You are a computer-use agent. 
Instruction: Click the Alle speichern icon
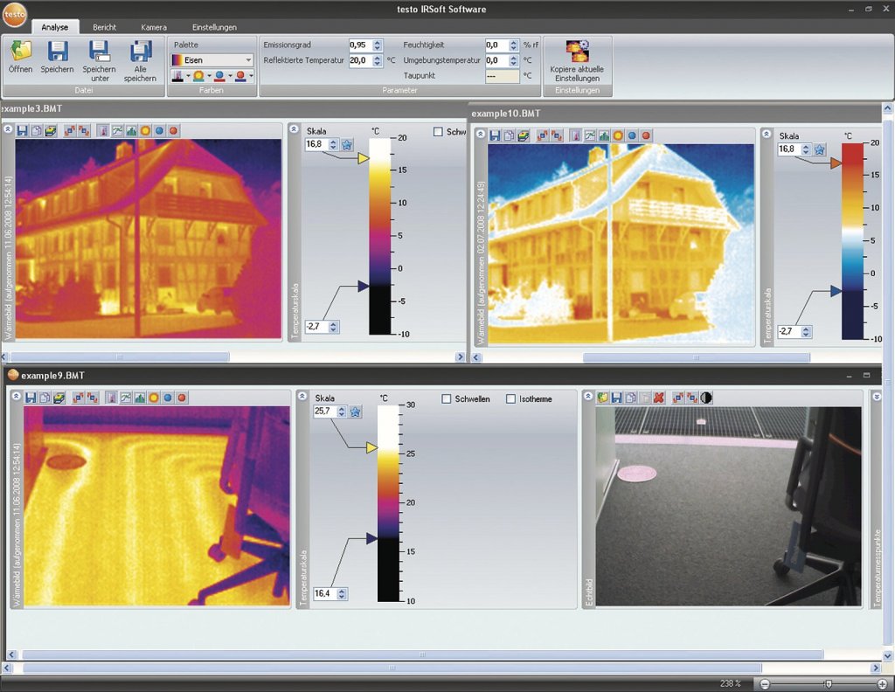pos(141,51)
